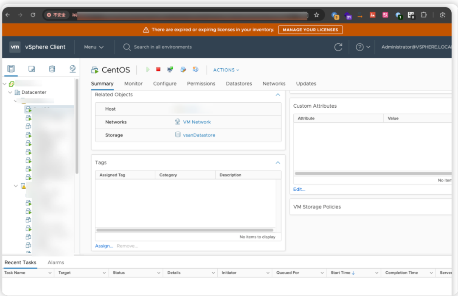
Task: Collapse the tree node with the warning icon
Action: [16, 186]
